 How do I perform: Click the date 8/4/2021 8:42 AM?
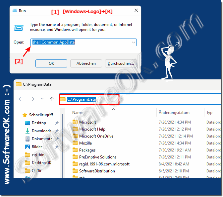pos(174,164)
